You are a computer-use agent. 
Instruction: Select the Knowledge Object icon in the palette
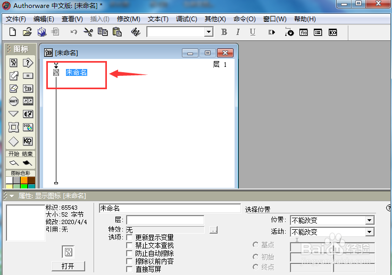28,141
